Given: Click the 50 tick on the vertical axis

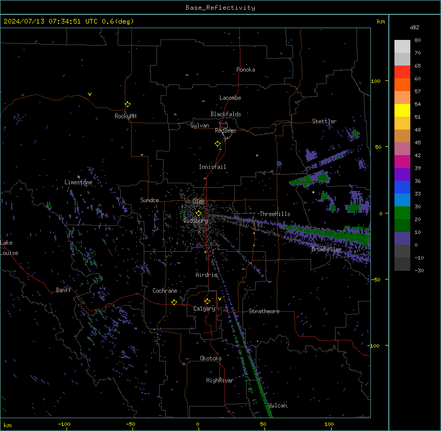Looking at the screenshot, I should (x=378, y=147).
